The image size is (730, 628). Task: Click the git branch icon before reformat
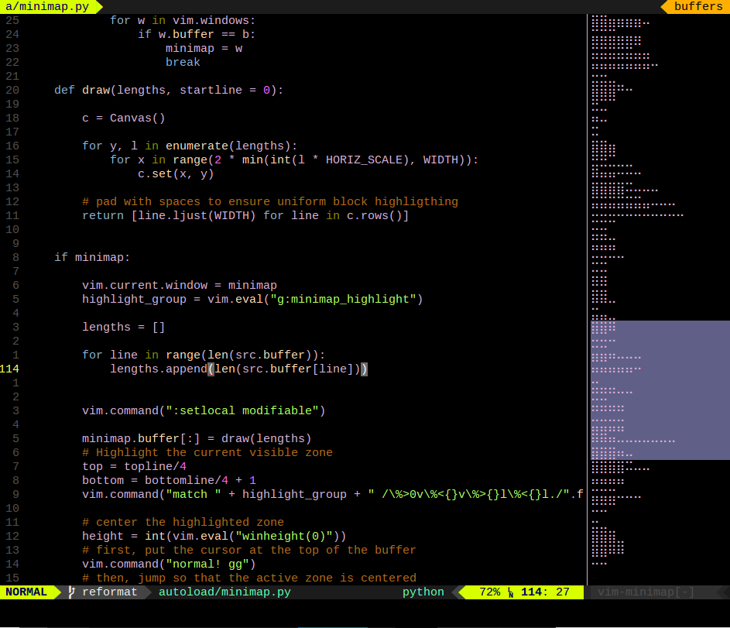tap(71, 592)
